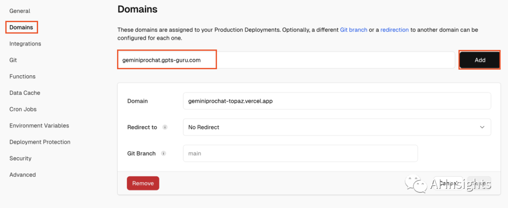Click the Git Branch main text field
Screen dimensions: 508x208
[x=300, y=153]
